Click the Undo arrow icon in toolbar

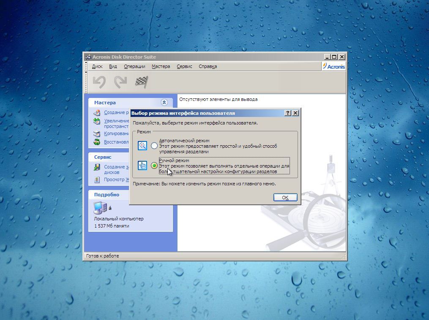coord(99,82)
